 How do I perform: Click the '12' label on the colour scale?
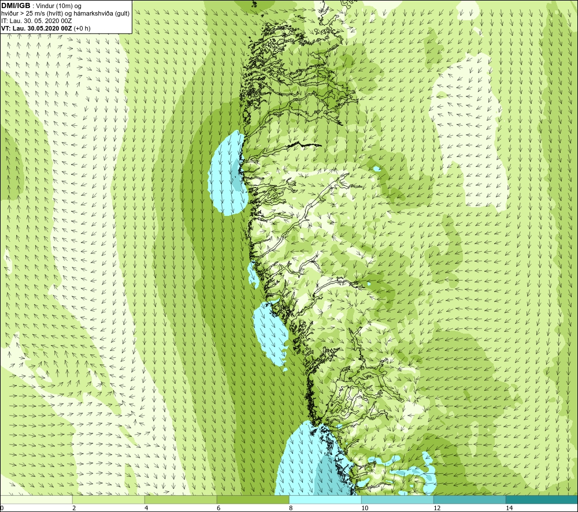[x=437, y=508]
